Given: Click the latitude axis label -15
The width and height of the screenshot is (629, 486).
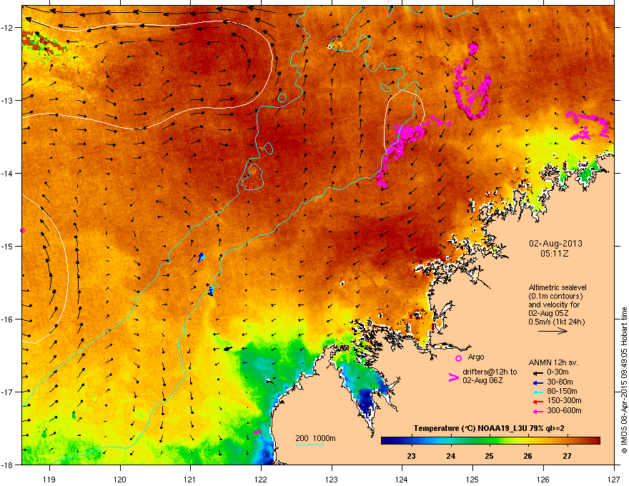Looking at the screenshot, I should pos(7,246).
